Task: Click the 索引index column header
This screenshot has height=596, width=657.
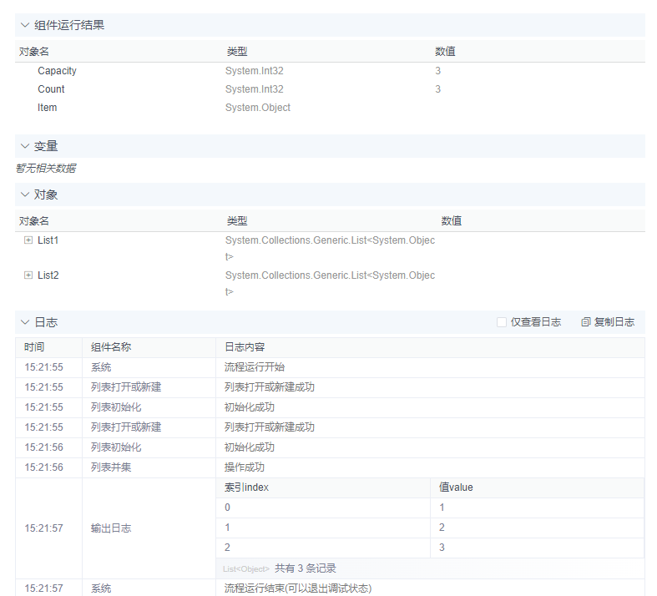Action: [x=246, y=487]
